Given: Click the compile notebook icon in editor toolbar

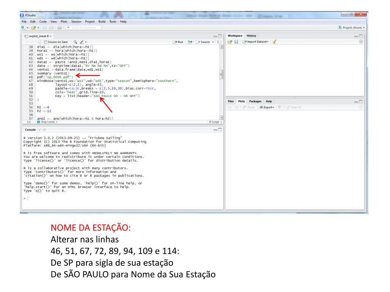Looking at the screenshot, I should (219, 42).
